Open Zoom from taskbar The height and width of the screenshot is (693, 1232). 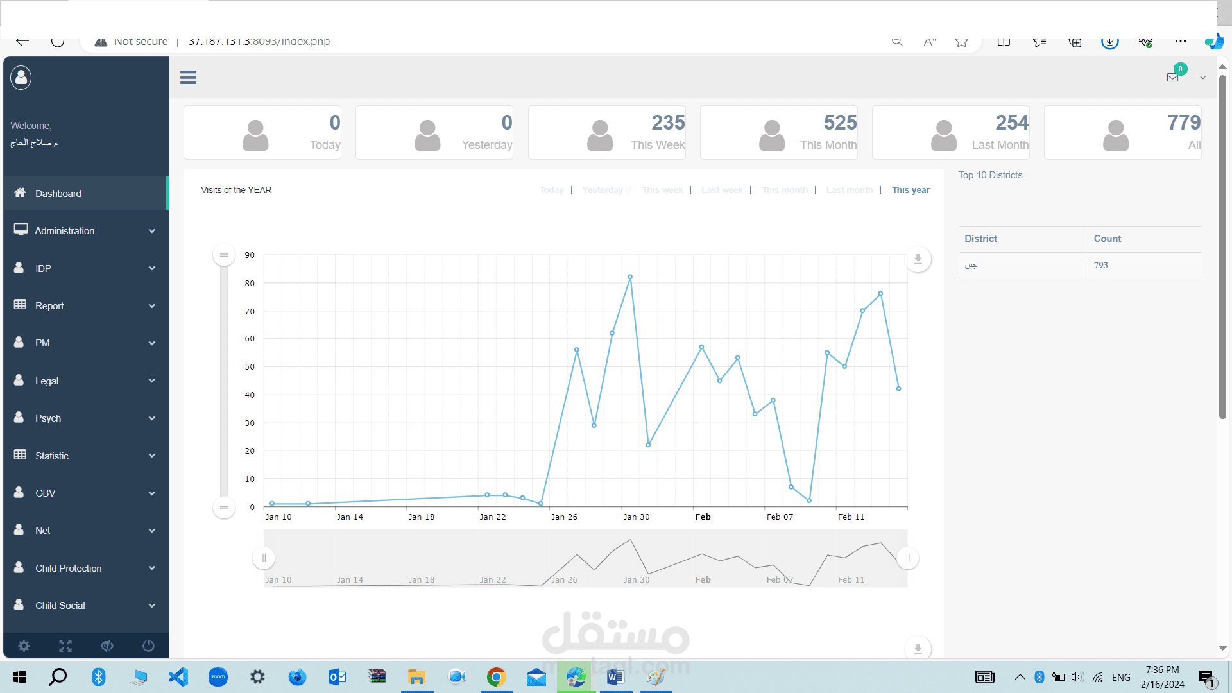[x=218, y=677]
